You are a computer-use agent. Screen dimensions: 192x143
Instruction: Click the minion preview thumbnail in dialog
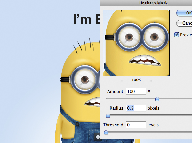136,43
